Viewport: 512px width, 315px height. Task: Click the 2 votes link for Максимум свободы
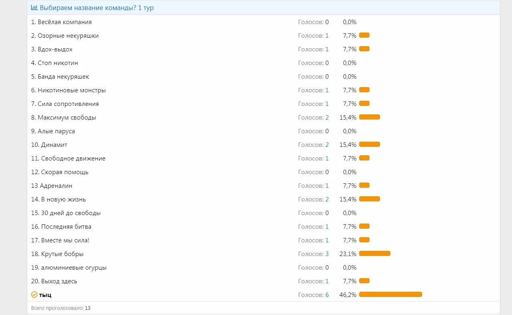coord(327,118)
